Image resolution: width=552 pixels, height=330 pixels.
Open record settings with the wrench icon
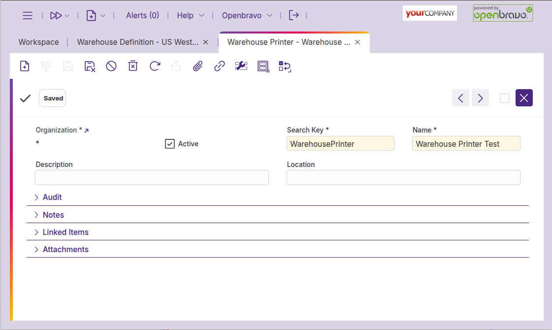point(241,66)
